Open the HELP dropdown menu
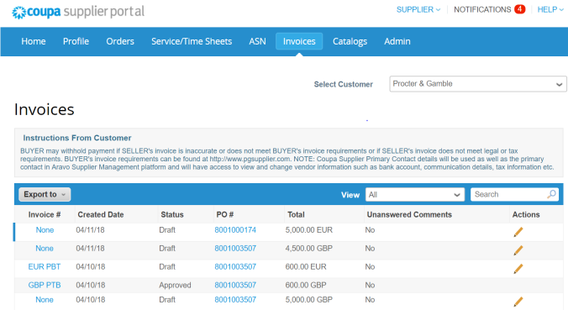This screenshot has width=568, height=310. (550, 9)
